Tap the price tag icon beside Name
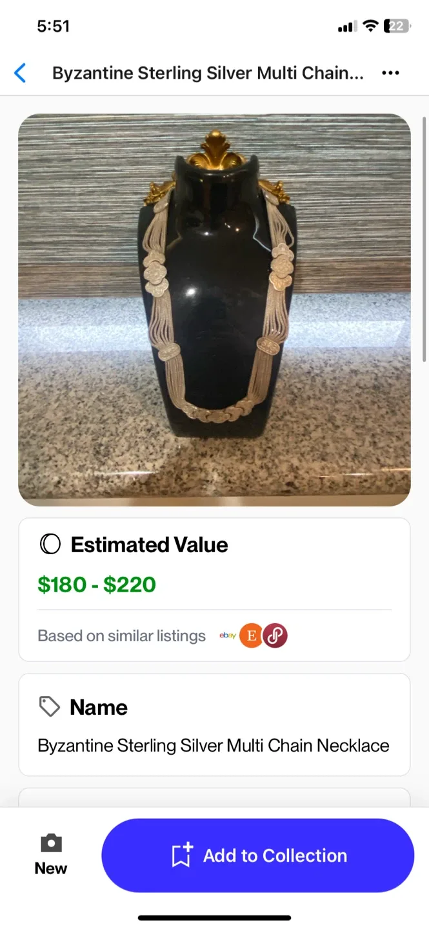 click(50, 707)
